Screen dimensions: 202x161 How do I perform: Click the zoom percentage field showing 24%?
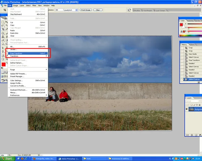tap(4, 155)
